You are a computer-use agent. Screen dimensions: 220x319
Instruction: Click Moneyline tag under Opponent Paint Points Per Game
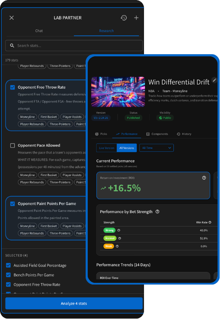[x=27, y=226]
